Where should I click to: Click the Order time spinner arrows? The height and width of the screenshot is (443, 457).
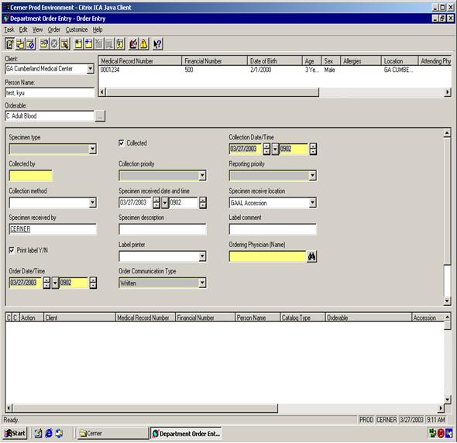pos(93,283)
